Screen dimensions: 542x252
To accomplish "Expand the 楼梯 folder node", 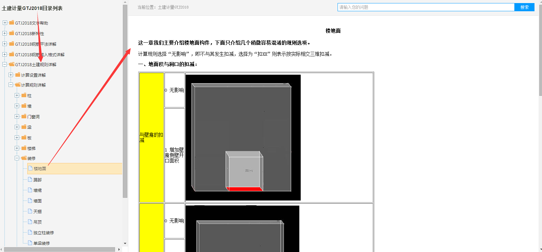I will tap(17, 148).
